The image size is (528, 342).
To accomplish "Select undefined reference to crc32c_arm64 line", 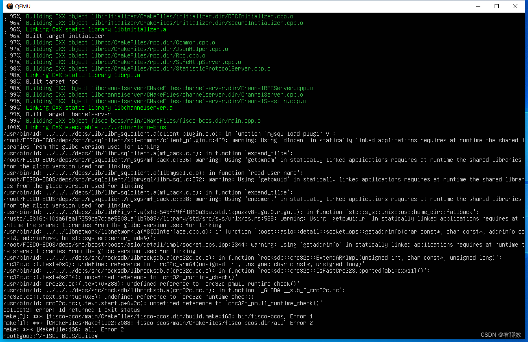I will [x=184, y=264].
